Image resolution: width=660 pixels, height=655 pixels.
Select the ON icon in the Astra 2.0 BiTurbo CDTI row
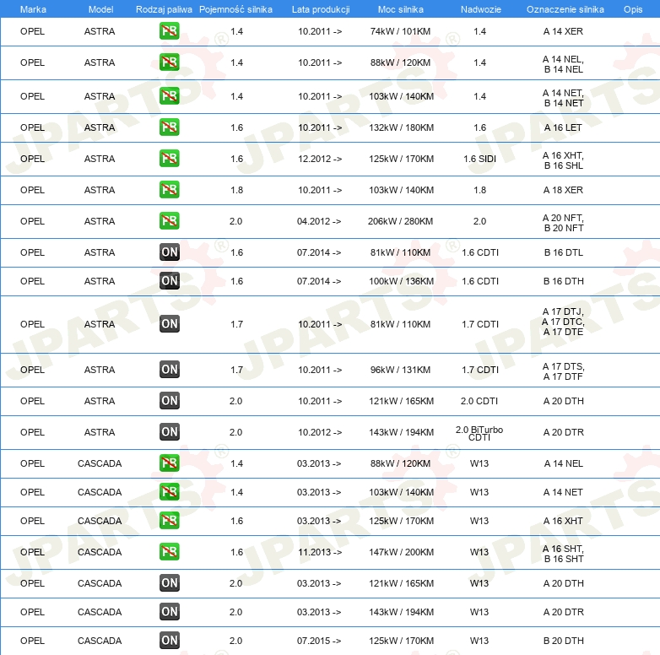pyautogui.click(x=169, y=432)
